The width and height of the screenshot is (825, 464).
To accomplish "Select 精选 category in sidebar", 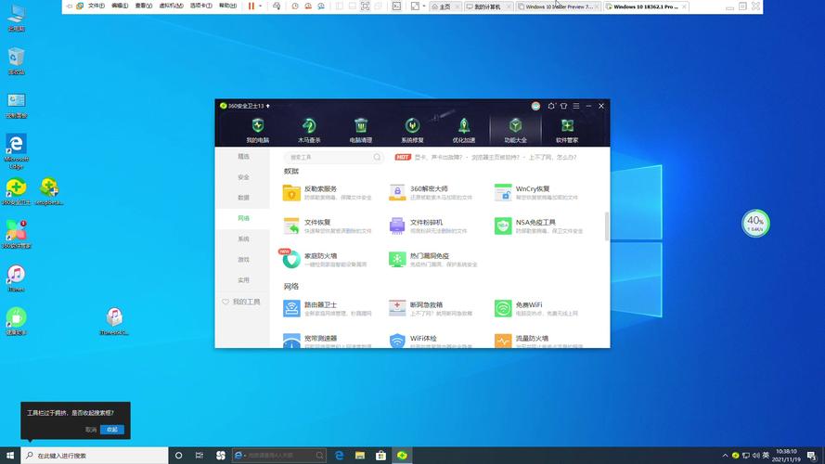I will tap(243, 156).
